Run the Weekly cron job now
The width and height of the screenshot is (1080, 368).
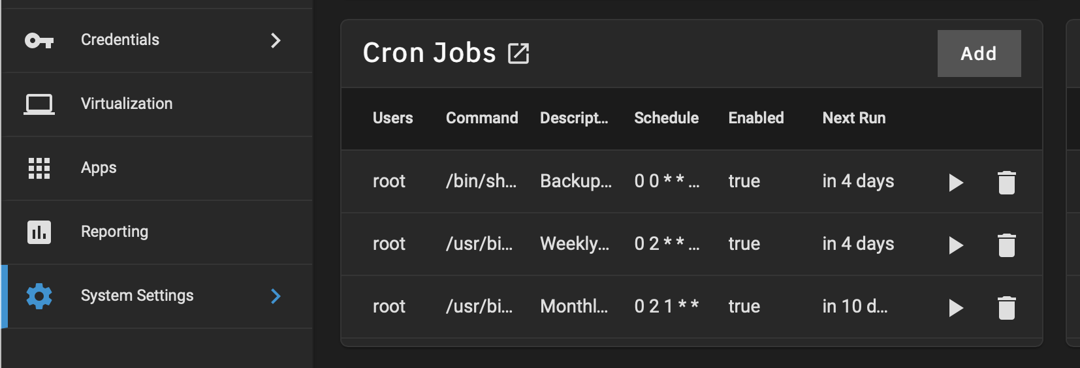956,245
